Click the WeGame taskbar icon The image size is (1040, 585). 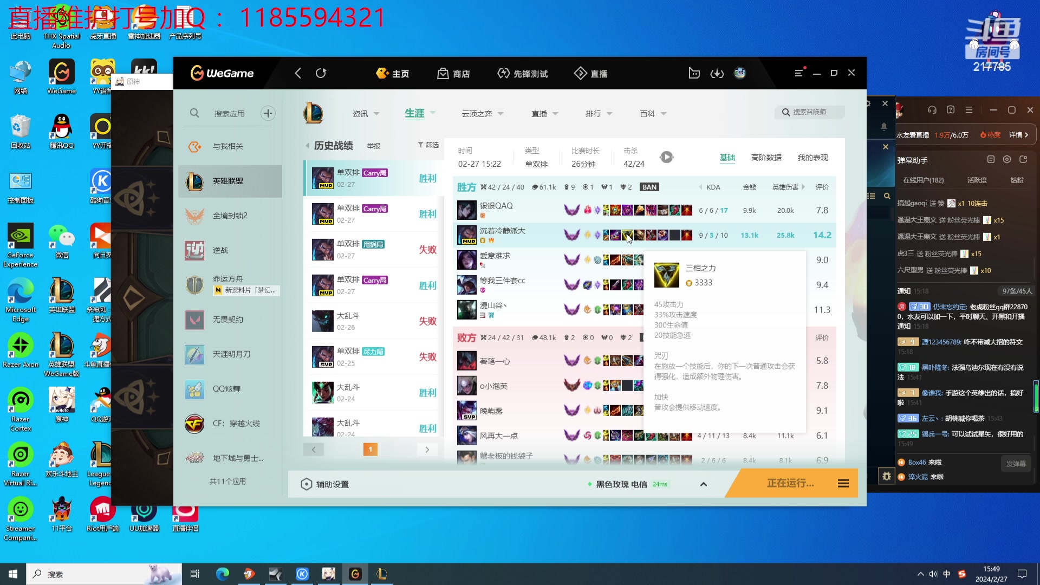pyautogui.click(x=355, y=574)
